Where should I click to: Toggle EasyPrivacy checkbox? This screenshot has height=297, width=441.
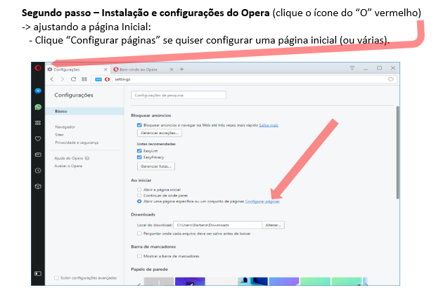139,157
